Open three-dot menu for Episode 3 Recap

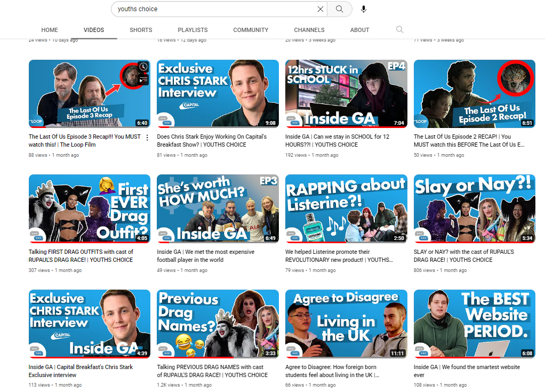147,138
